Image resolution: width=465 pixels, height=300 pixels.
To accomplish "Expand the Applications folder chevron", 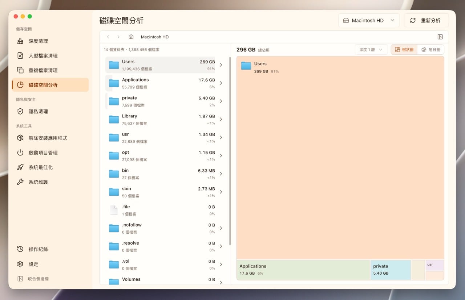I will click(x=221, y=83).
